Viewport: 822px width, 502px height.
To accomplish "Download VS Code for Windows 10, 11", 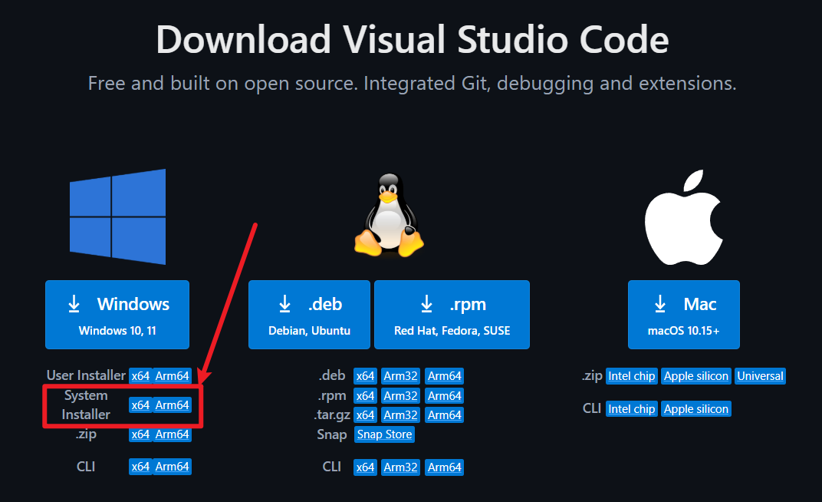I will point(117,315).
